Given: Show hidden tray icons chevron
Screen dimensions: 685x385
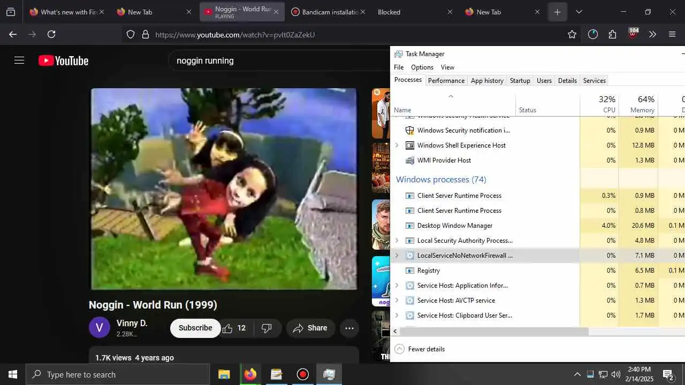Looking at the screenshot, I should (x=577, y=374).
